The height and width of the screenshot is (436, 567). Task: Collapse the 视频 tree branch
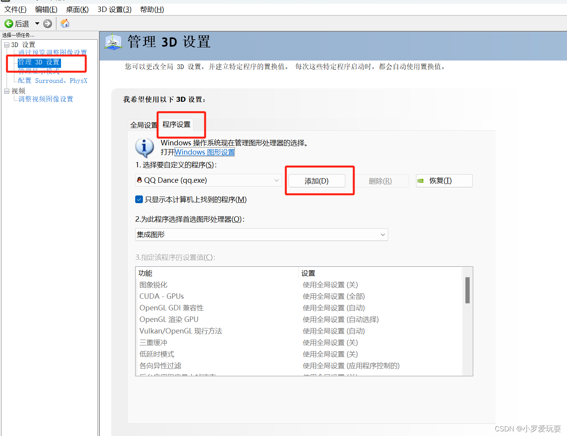pyautogui.click(x=7, y=90)
